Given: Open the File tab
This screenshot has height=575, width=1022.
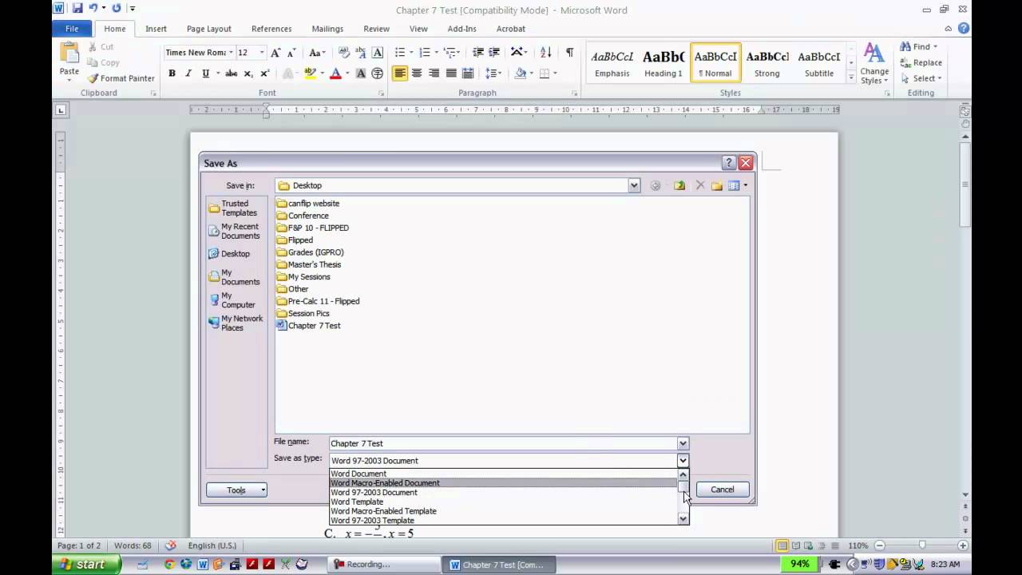Looking at the screenshot, I should click(72, 29).
